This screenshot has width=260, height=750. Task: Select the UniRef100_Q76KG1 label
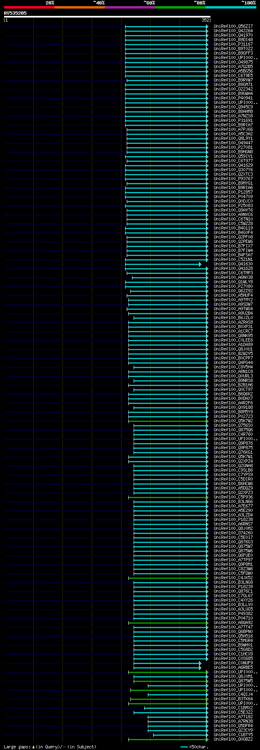point(233,452)
